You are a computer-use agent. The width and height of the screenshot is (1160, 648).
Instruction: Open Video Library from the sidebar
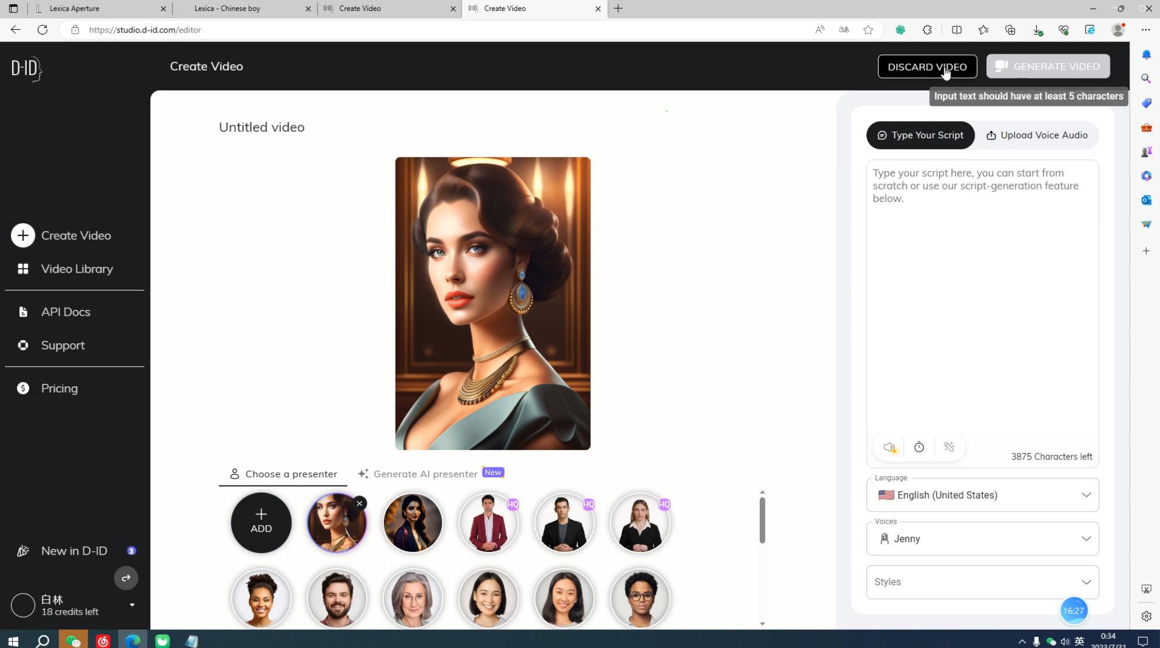(76, 269)
